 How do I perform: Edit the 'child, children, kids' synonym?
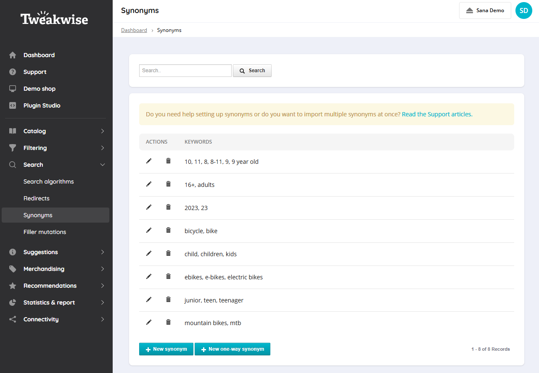pos(148,253)
